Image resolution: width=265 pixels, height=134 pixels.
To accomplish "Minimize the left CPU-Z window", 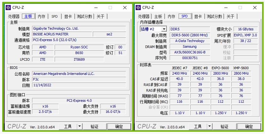I will (96, 8).
